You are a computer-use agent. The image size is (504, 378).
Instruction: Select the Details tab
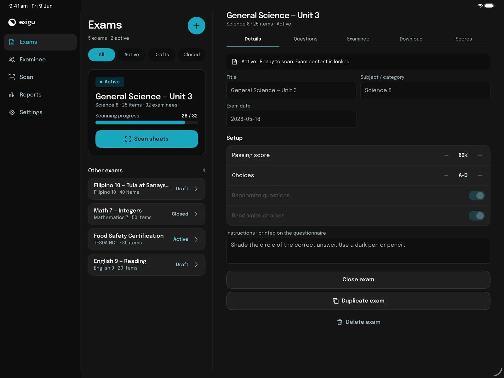[253, 39]
